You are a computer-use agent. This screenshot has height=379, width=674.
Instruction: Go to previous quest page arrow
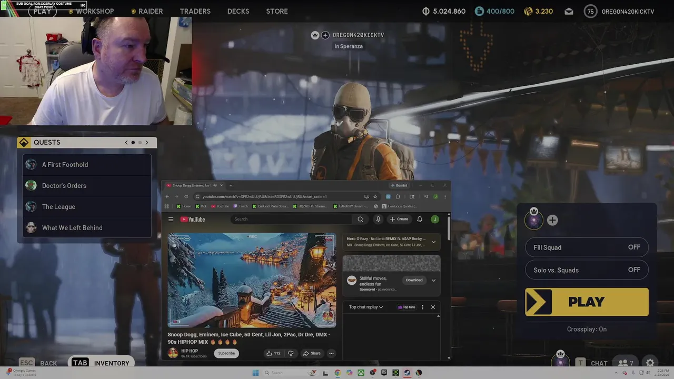pyautogui.click(x=126, y=142)
